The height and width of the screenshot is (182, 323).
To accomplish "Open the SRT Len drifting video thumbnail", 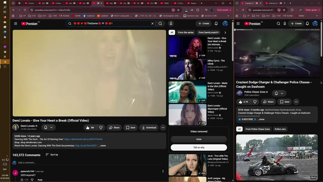I will tap(277, 157).
